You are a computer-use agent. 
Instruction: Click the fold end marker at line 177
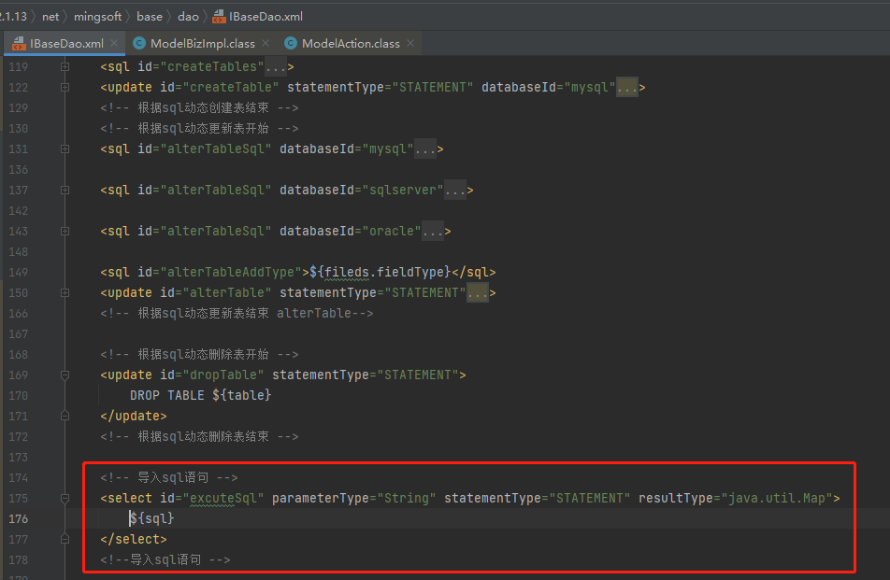pyautogui.click(x=65, y=539)
